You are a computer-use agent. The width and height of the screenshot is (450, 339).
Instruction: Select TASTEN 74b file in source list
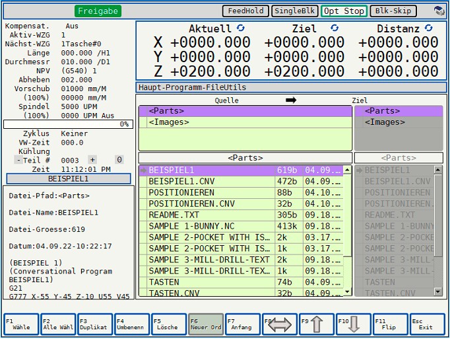241,282
